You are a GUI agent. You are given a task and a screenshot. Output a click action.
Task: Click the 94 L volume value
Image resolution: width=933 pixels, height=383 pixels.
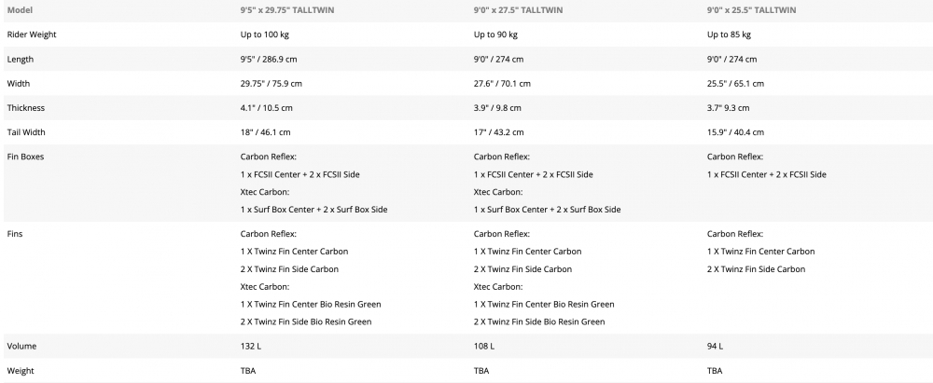(x=716, y=347)
